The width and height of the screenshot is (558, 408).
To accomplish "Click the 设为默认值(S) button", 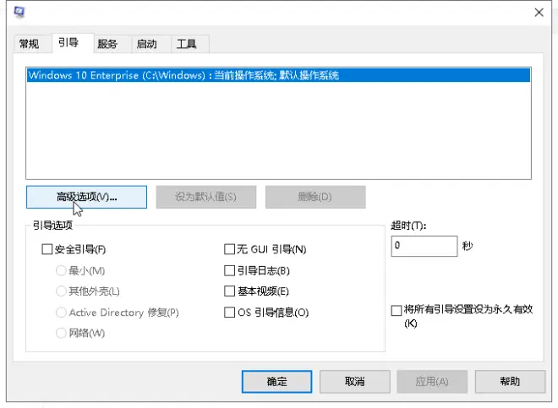I will coord(206,197).
